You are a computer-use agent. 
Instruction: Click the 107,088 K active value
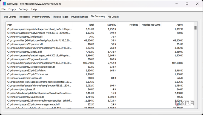[x=177, y=63]
